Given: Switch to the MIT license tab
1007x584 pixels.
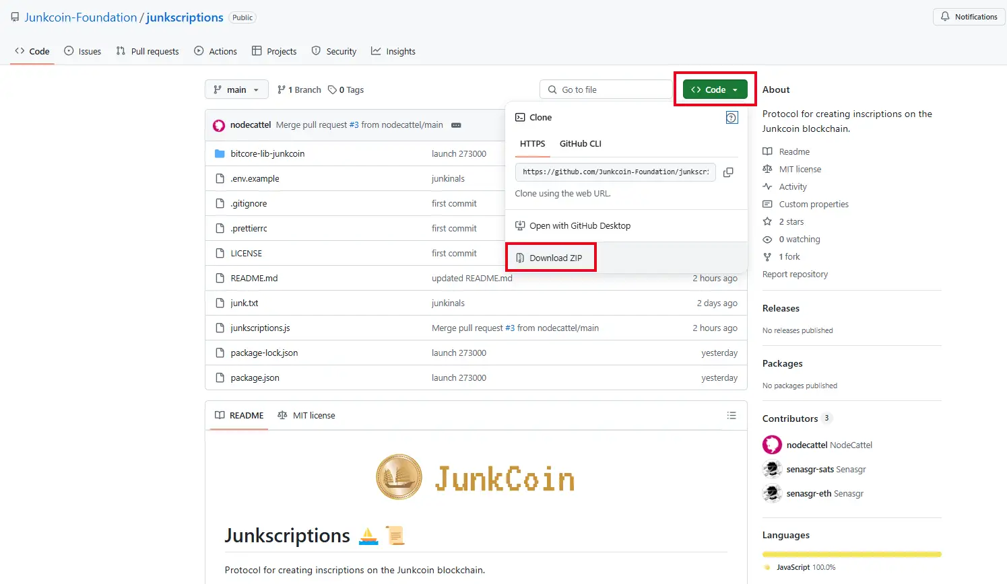Looking at the screenshot, I should click(x=306, y=416).
